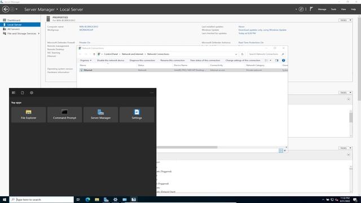Open the view options dropdown arrow

tap(271, 60)
